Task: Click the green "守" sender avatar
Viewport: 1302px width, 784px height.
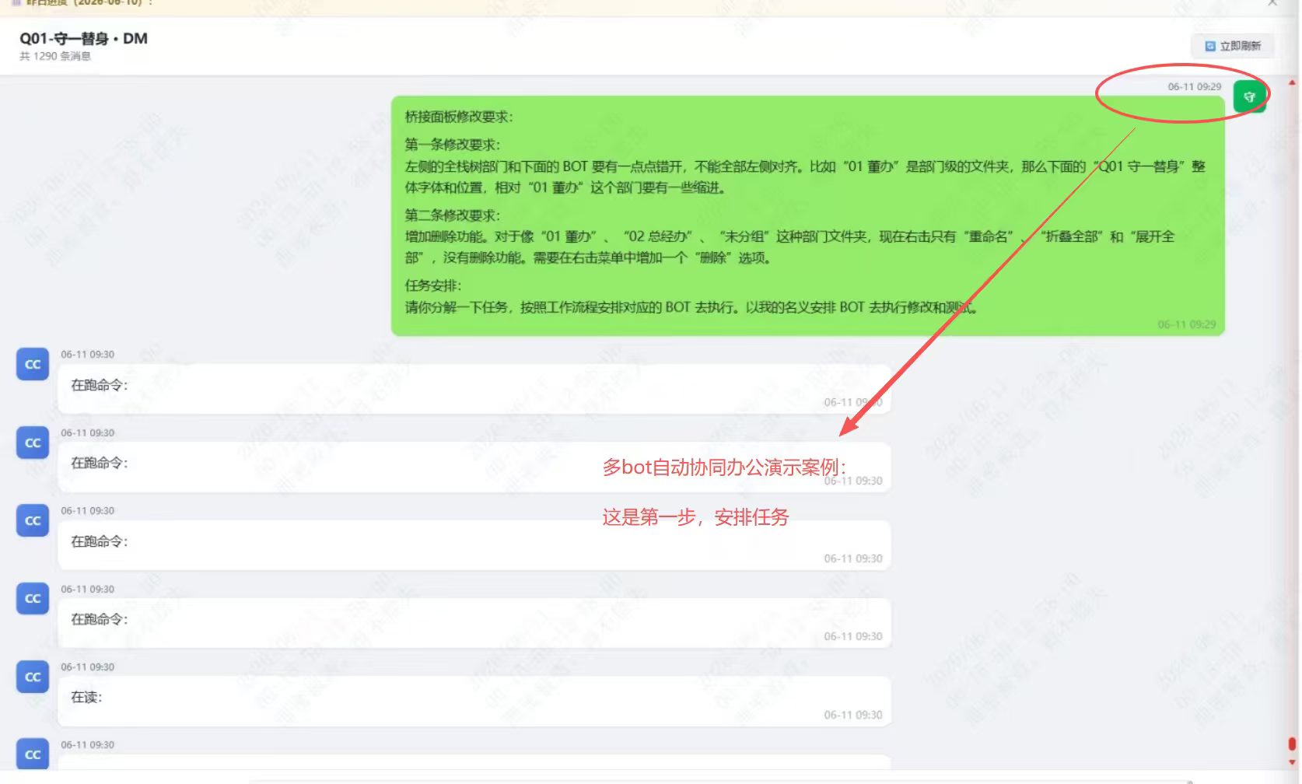Action: [1249, 96]
